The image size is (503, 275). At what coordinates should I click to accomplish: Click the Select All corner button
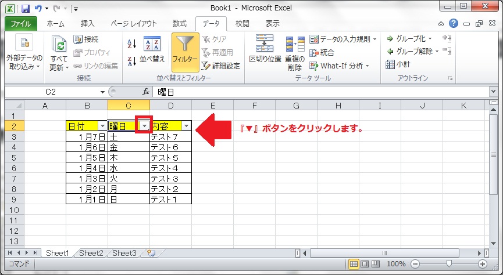(x=15, y=105)
